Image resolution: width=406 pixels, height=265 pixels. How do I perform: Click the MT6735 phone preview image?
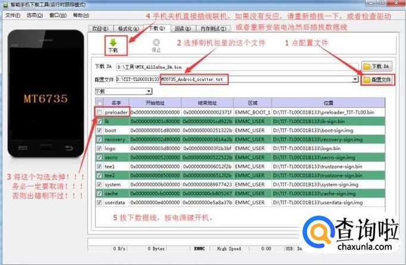coord(46,93)
